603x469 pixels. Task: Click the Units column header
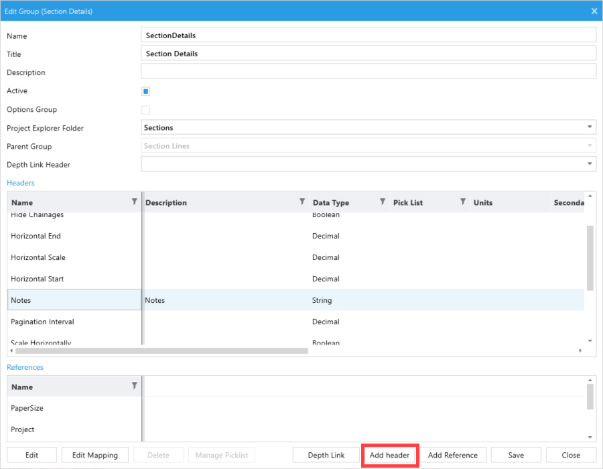click(x=510, y=202)
